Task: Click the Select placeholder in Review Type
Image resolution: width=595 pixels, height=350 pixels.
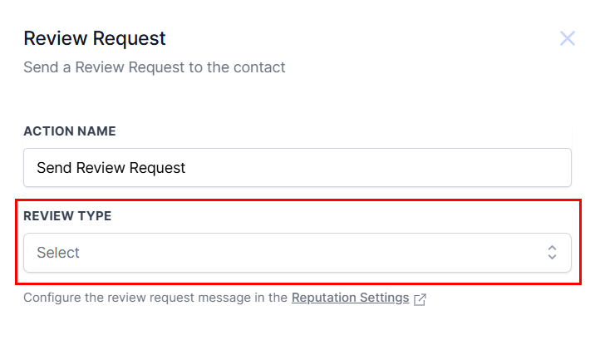Action: click(58, 253)
